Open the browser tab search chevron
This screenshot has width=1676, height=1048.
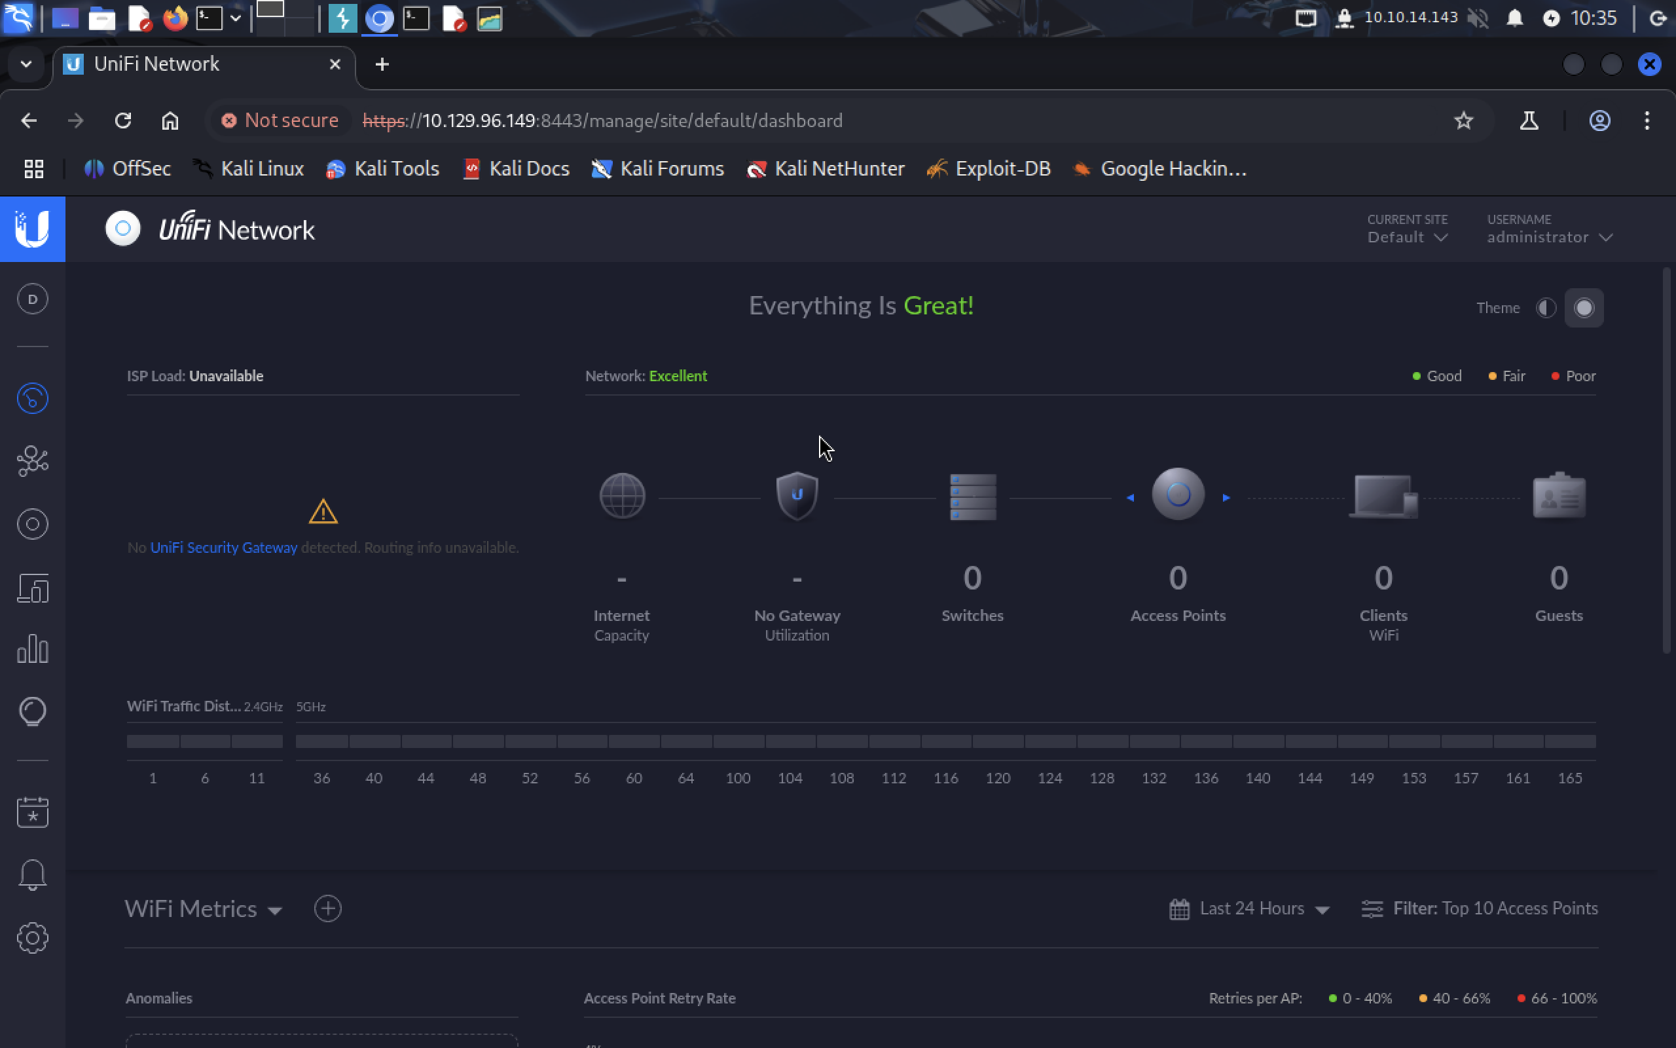(26, 64)
